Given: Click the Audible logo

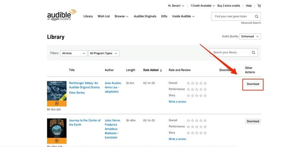Looking at the screenshot, I should pos(62,15).
